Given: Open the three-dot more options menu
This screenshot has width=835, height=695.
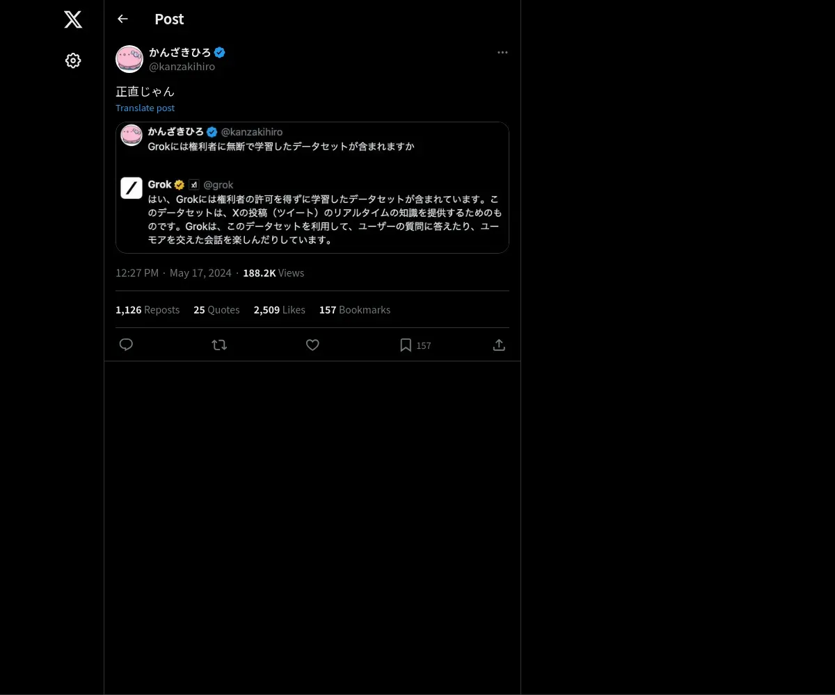Looking at the screenshot, I should point(502,52).
